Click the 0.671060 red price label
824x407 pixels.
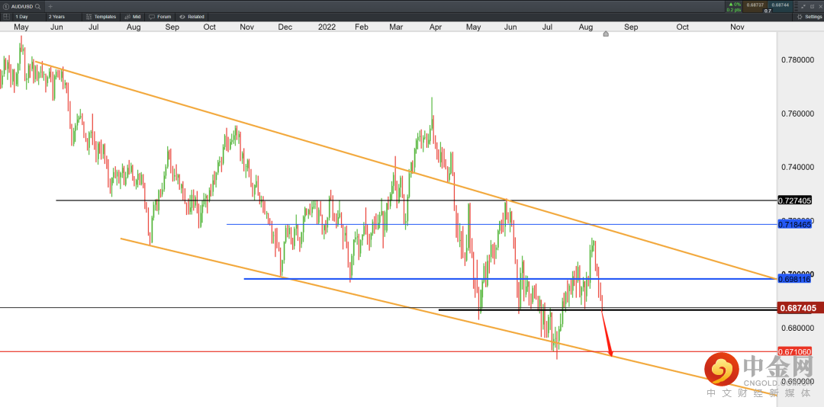(x=794, y=351)
